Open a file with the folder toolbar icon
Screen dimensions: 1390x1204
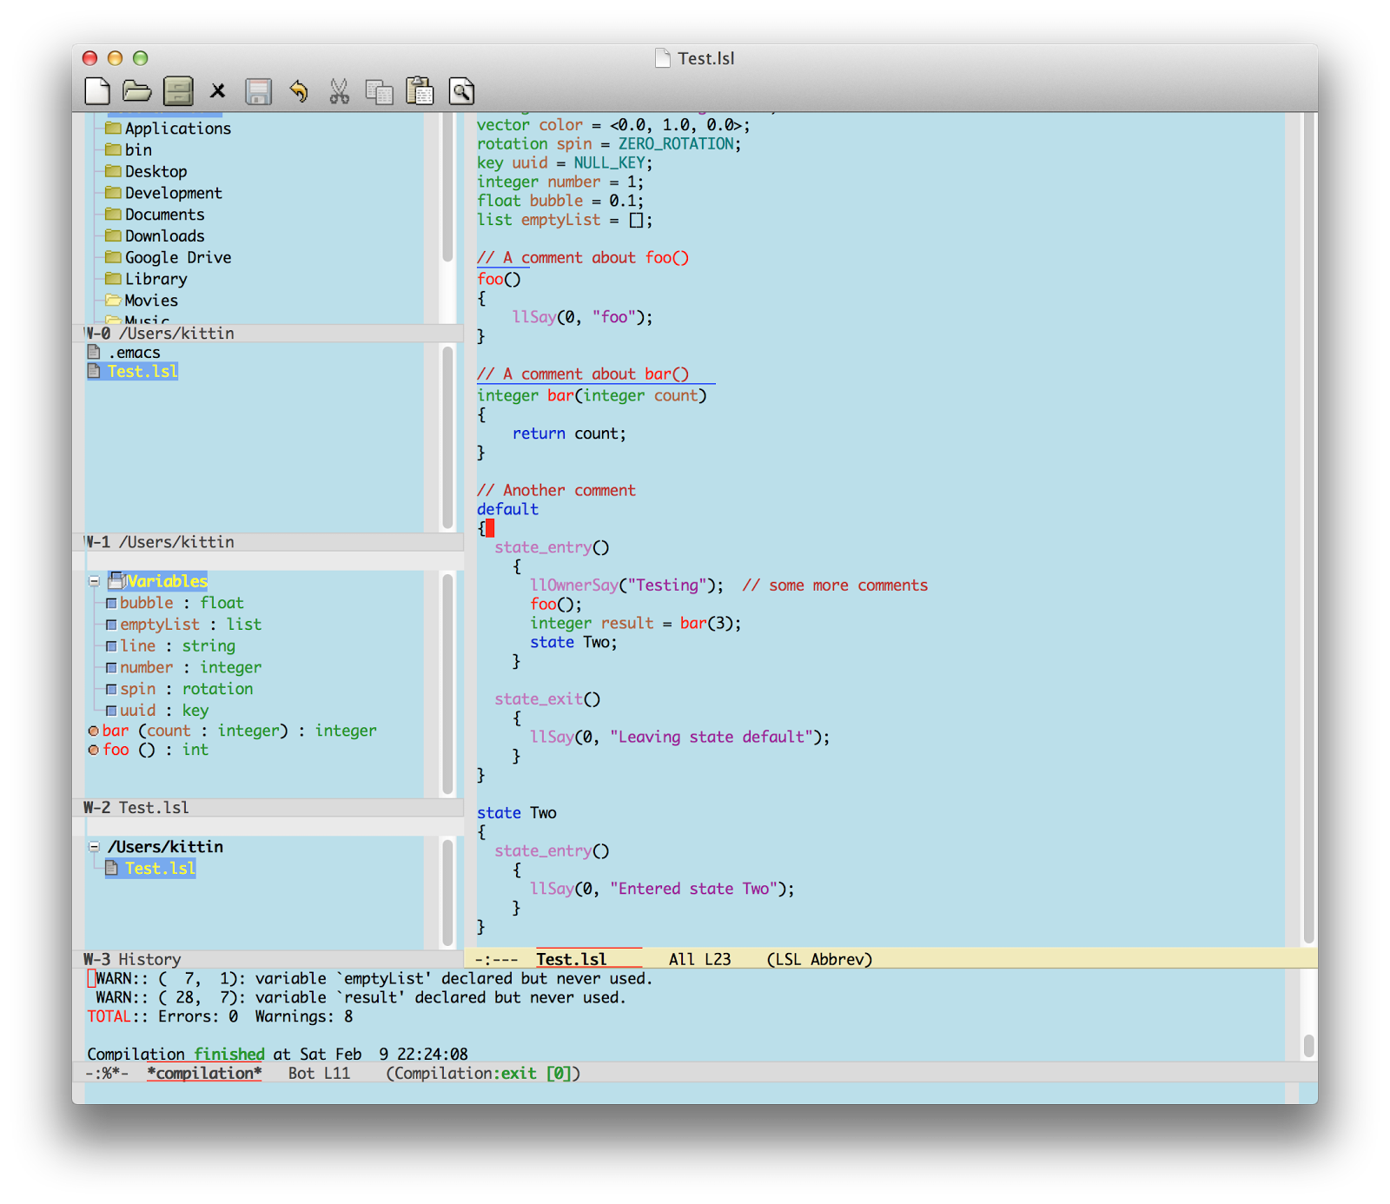point(137,91)
